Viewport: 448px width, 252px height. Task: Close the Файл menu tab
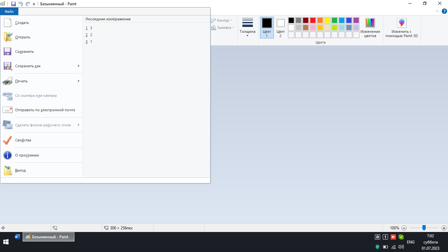[x=9, y=11]
